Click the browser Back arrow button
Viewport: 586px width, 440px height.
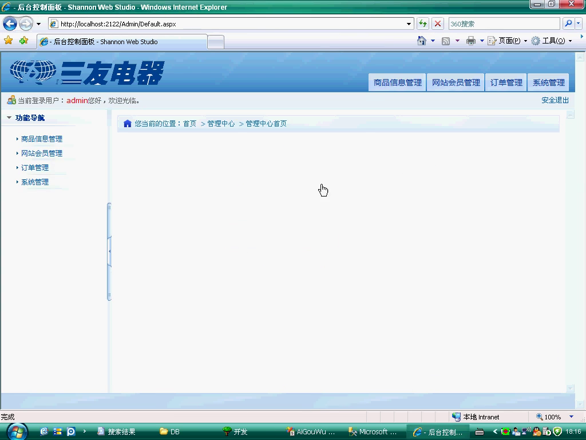[x=10, y=23]
